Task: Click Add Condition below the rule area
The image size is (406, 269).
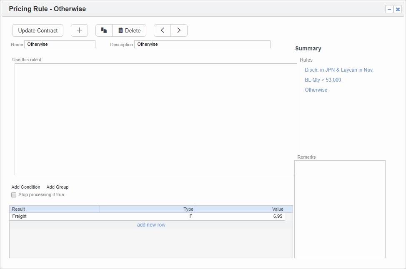Action: (x=26, y=187)
